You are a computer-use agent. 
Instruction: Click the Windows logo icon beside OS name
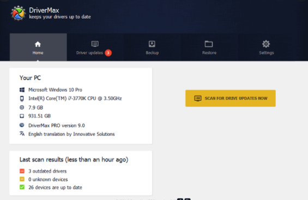(x=22, y=90)
